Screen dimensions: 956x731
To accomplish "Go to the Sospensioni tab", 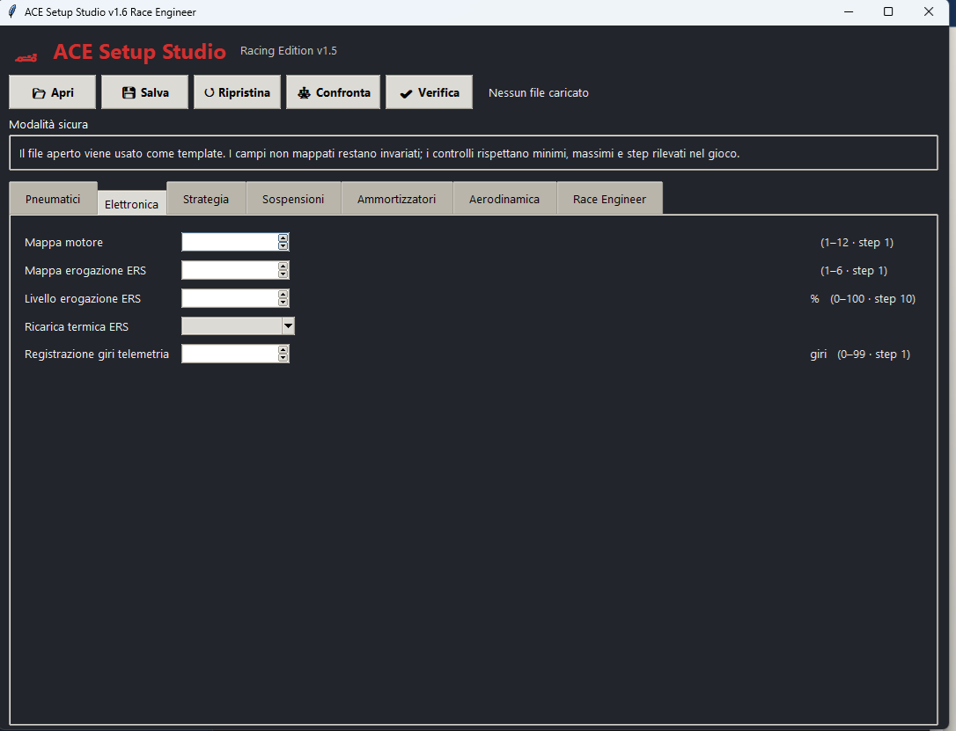I will [293, 199].
